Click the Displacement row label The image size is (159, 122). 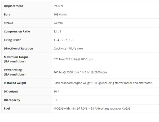click(14, 6)
